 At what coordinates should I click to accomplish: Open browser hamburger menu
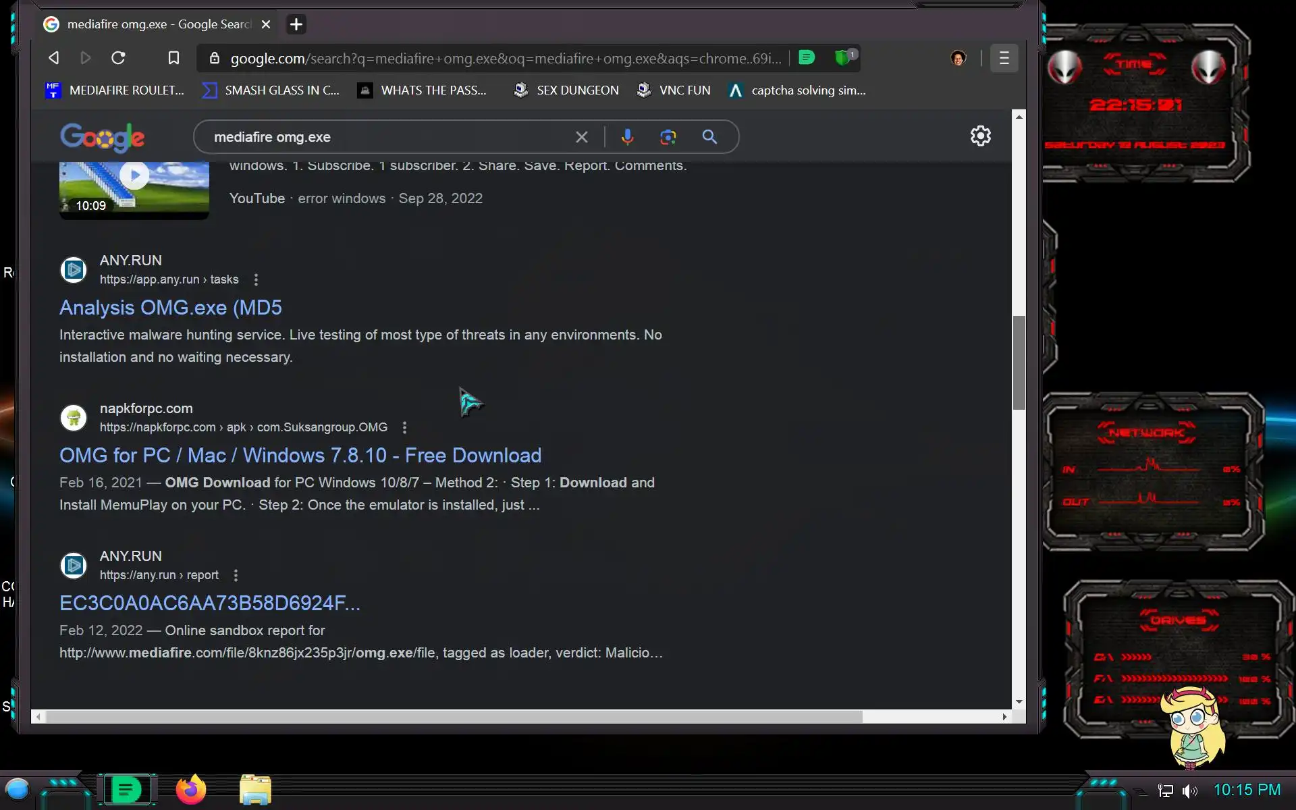click(1004, 58)
